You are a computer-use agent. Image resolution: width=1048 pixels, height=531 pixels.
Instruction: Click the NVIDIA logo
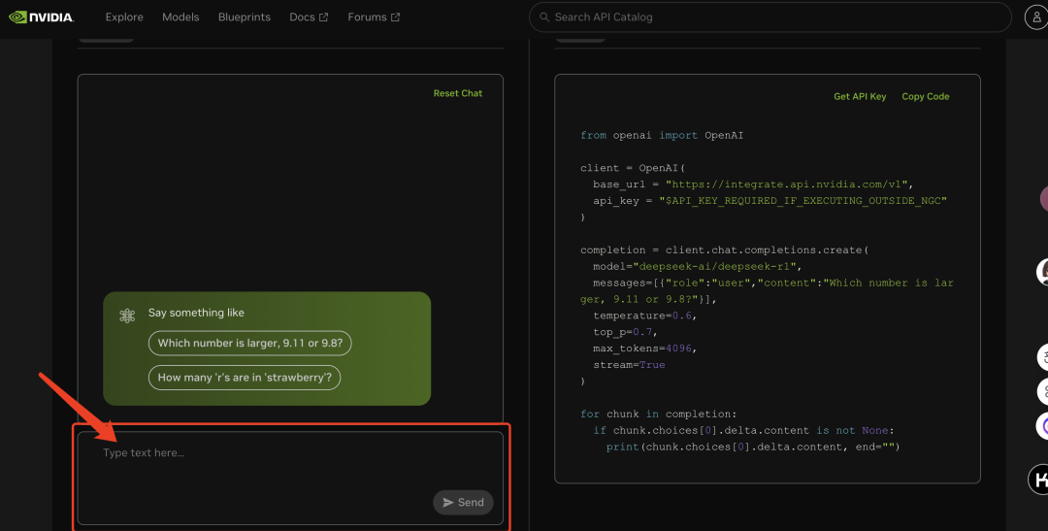click(42, 17)
